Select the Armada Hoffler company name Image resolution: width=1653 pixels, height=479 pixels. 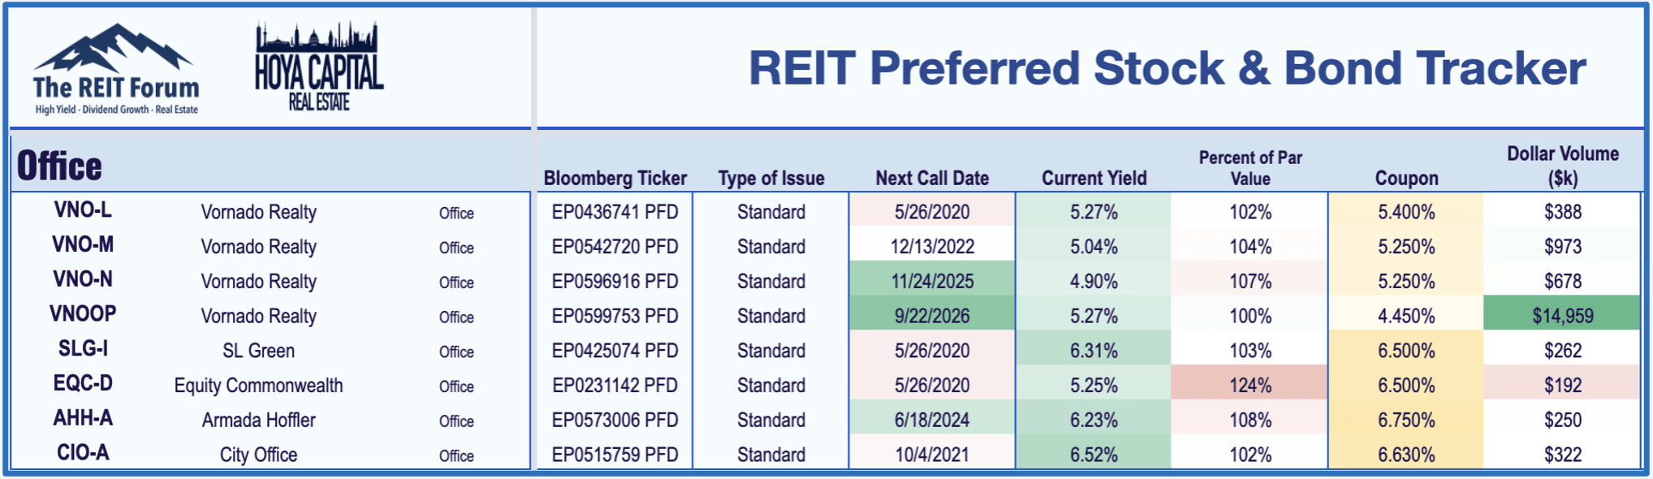258,420
